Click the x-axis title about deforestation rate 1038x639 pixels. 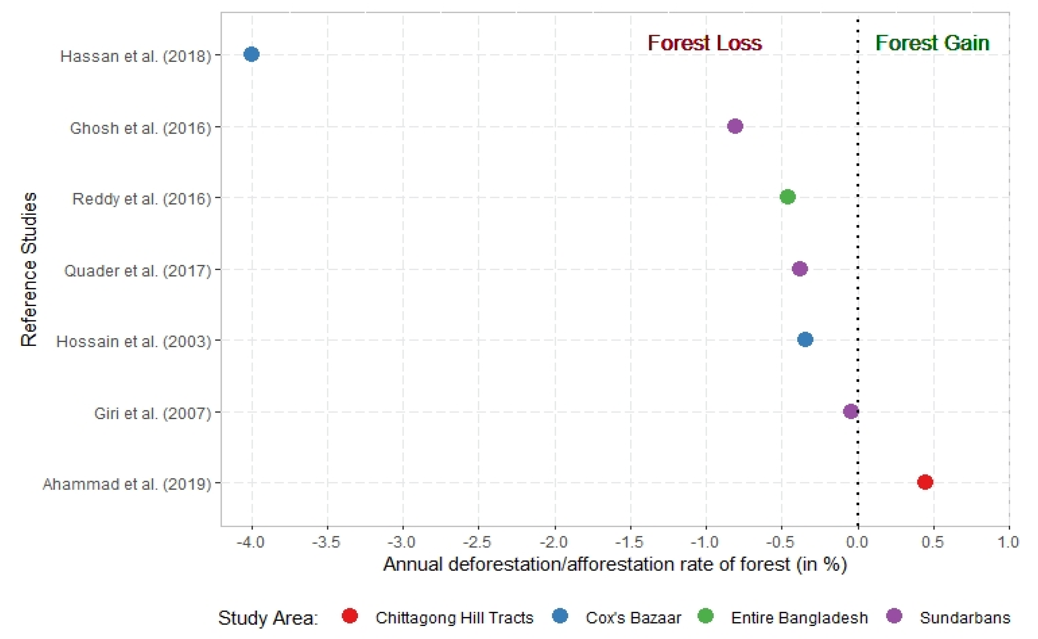(x=615, y=565)
